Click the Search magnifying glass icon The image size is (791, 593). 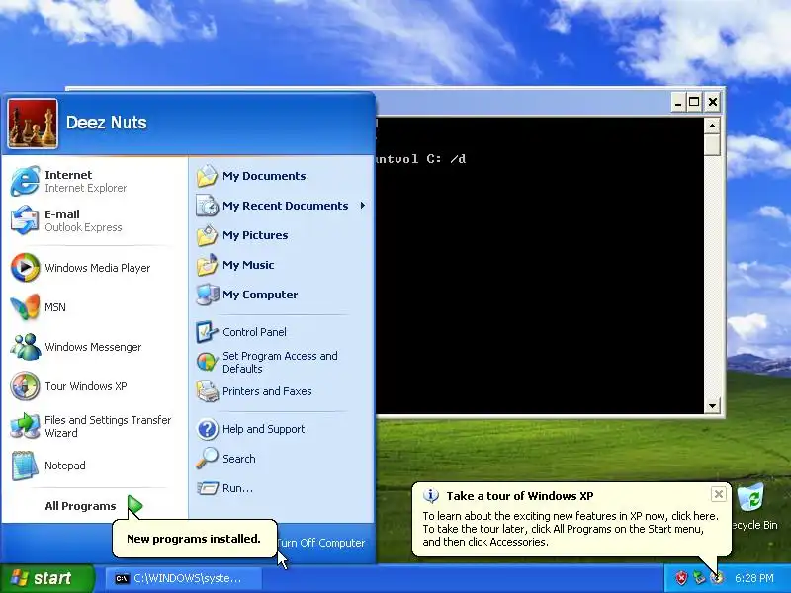tap(207, 459)
